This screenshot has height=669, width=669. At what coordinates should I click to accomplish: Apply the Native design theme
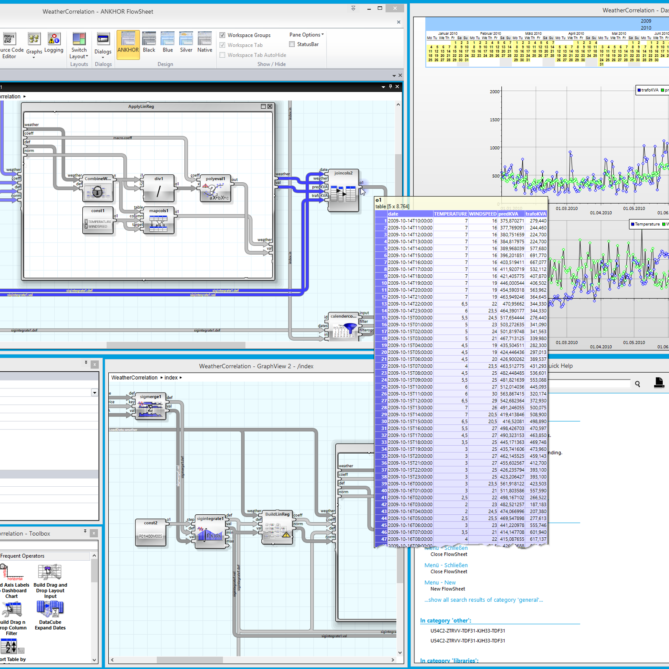pos(205,43)
